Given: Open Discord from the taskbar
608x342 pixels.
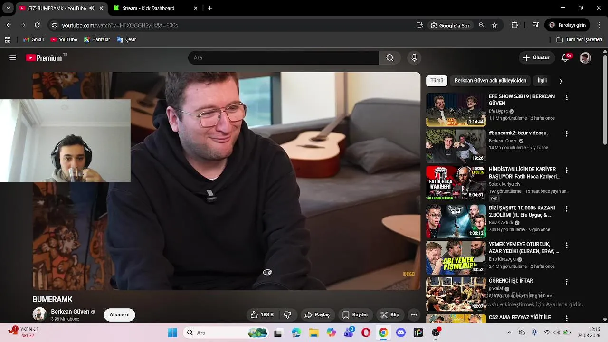Looking at the screenshot, I should pos(401,333).
